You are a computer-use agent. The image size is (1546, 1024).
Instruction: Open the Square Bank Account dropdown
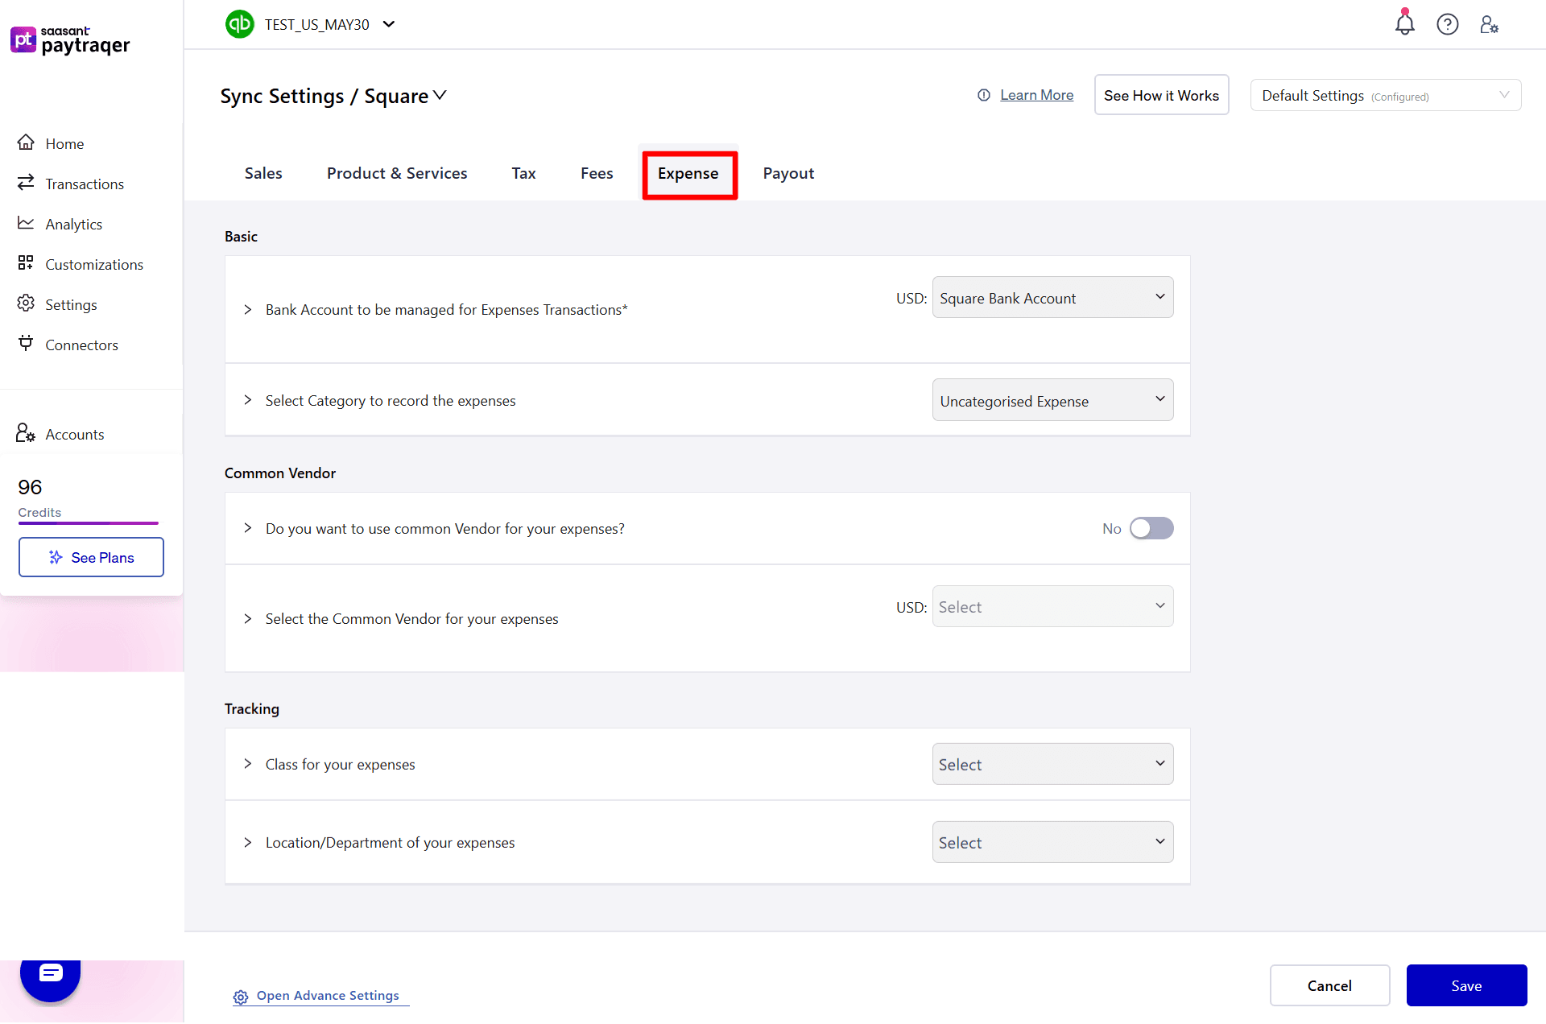(x=1052, y=298)
